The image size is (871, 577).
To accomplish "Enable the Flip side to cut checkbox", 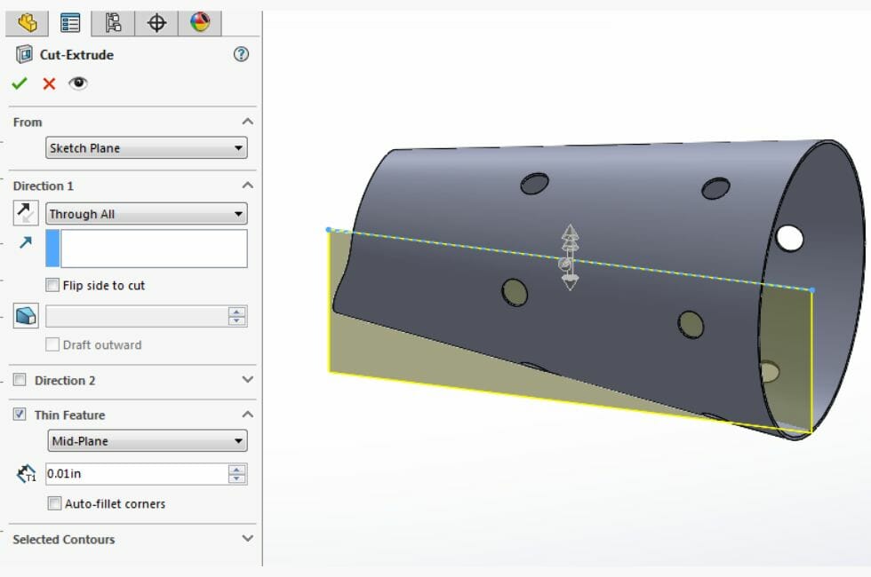I will point(51,285).
